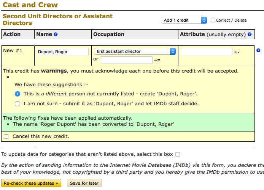
Task: Select 'This is a different person' radio option
Action: coord(17,93)
